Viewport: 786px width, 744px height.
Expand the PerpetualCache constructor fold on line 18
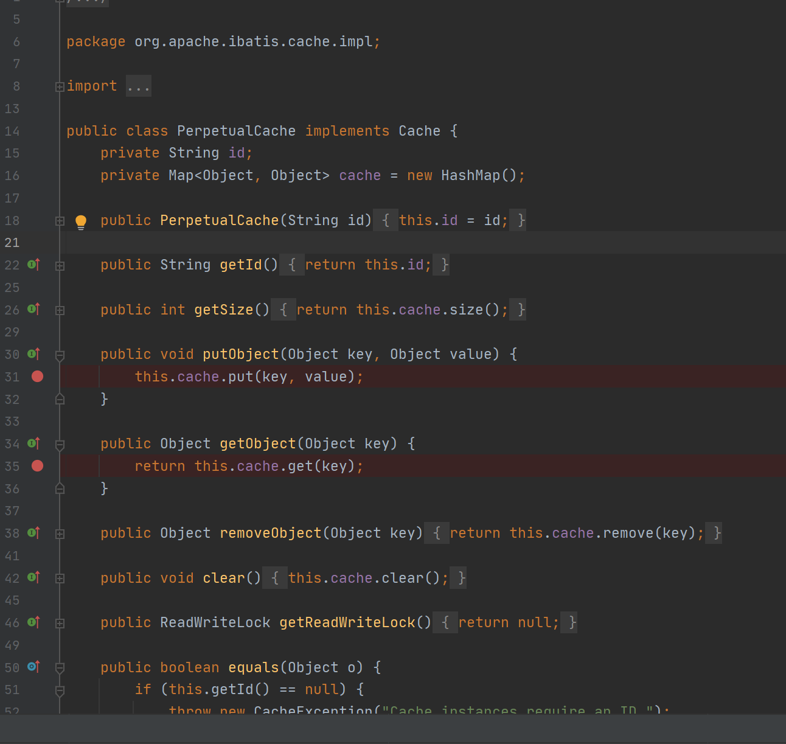tap(60, 221)
